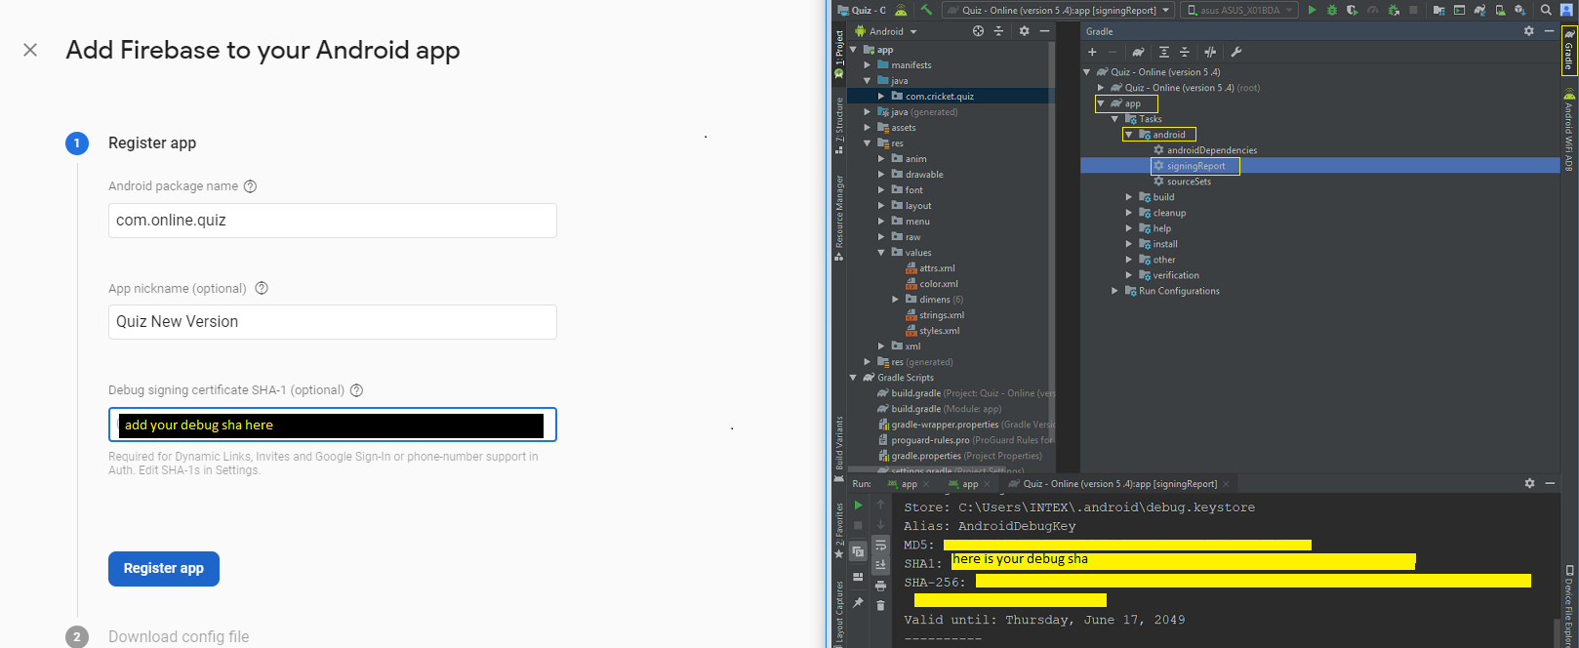
Task: Expand the build task folder
Action: pos(1129,197)
